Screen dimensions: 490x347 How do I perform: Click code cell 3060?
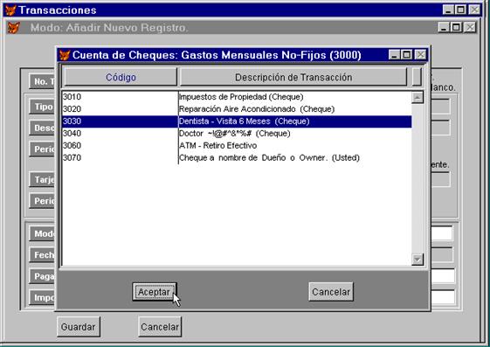[x=121, y=146]
